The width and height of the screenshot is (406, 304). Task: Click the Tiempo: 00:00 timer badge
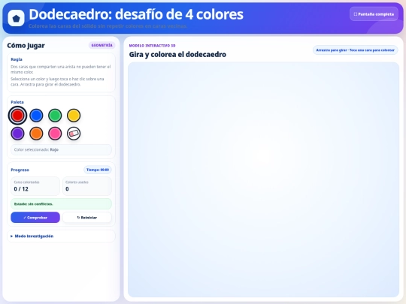(x=98, y=170)
